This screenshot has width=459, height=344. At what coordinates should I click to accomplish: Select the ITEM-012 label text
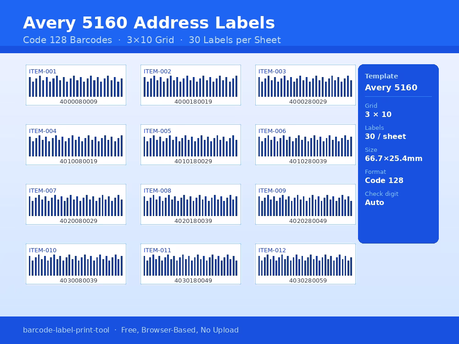(272, 250)
